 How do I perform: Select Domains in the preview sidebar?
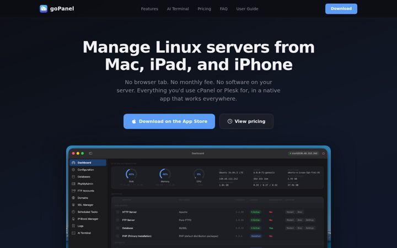pos(88,198)
